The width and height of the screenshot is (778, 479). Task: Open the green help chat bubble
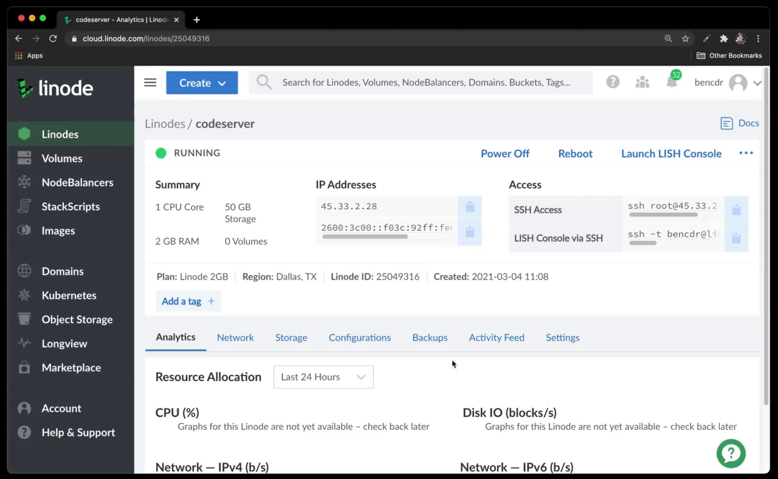731,453
